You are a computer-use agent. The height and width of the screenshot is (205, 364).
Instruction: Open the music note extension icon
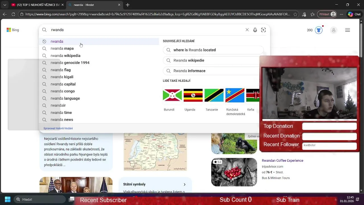click(x=304, y=14)
